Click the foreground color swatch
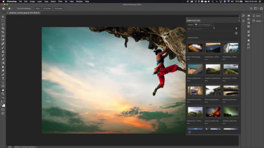264x148 pixels. 2,104
